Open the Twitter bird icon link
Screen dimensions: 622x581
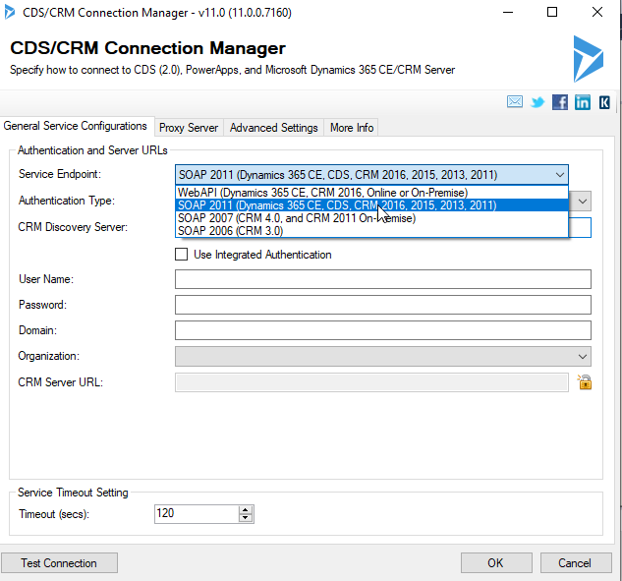tap(537, 102)
